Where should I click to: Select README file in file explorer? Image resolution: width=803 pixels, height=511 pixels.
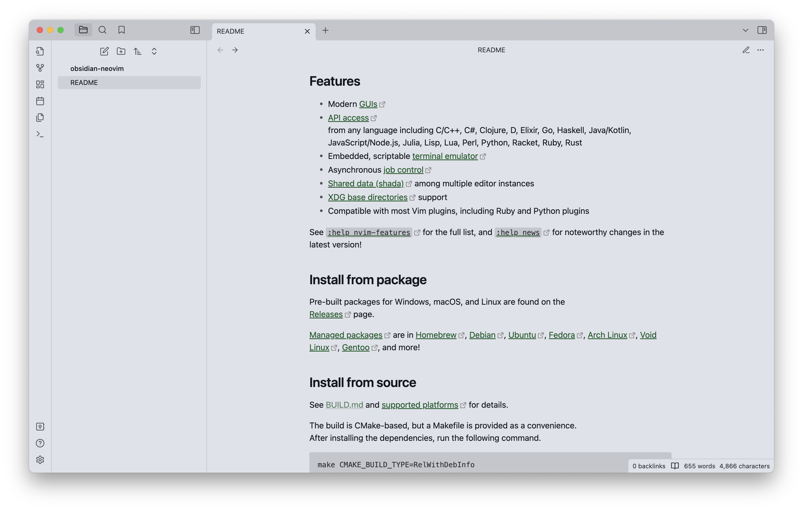click(x=129, y=82)
